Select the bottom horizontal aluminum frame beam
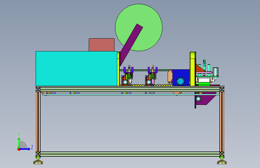 130,154
